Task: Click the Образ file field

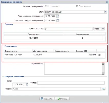Action: 57,89
